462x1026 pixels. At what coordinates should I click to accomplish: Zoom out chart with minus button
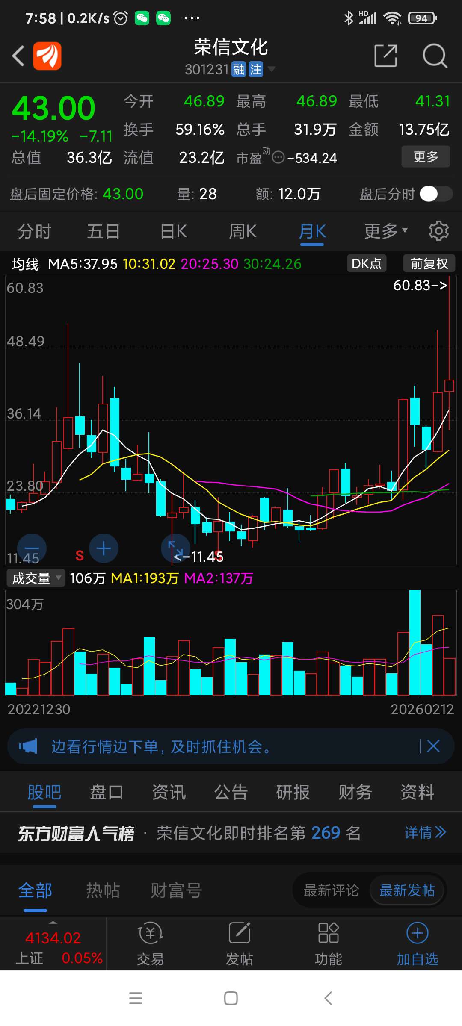(x=32, y=548)
